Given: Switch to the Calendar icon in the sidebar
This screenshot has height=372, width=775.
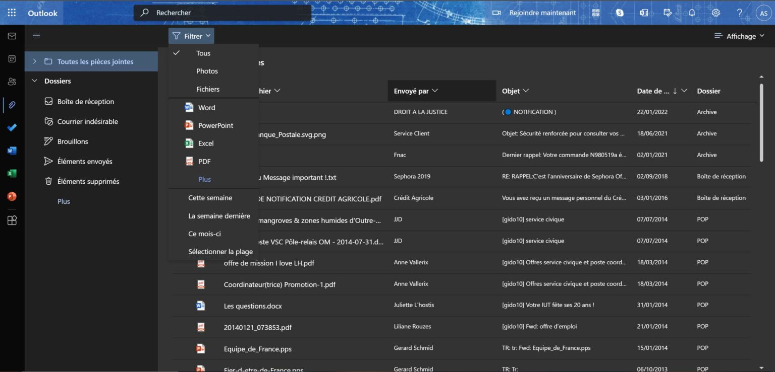Looking at the screenshot, I should [11, 59].
